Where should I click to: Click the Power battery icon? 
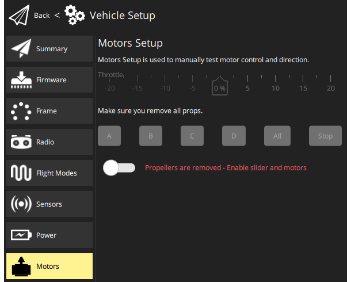(21, 235)
